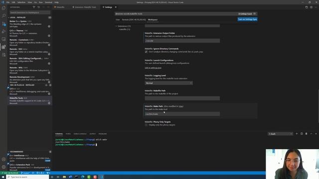Manage gear for Better C++ Syntax
The width and height of the screenshot is (319, 179).
point(49,26)
